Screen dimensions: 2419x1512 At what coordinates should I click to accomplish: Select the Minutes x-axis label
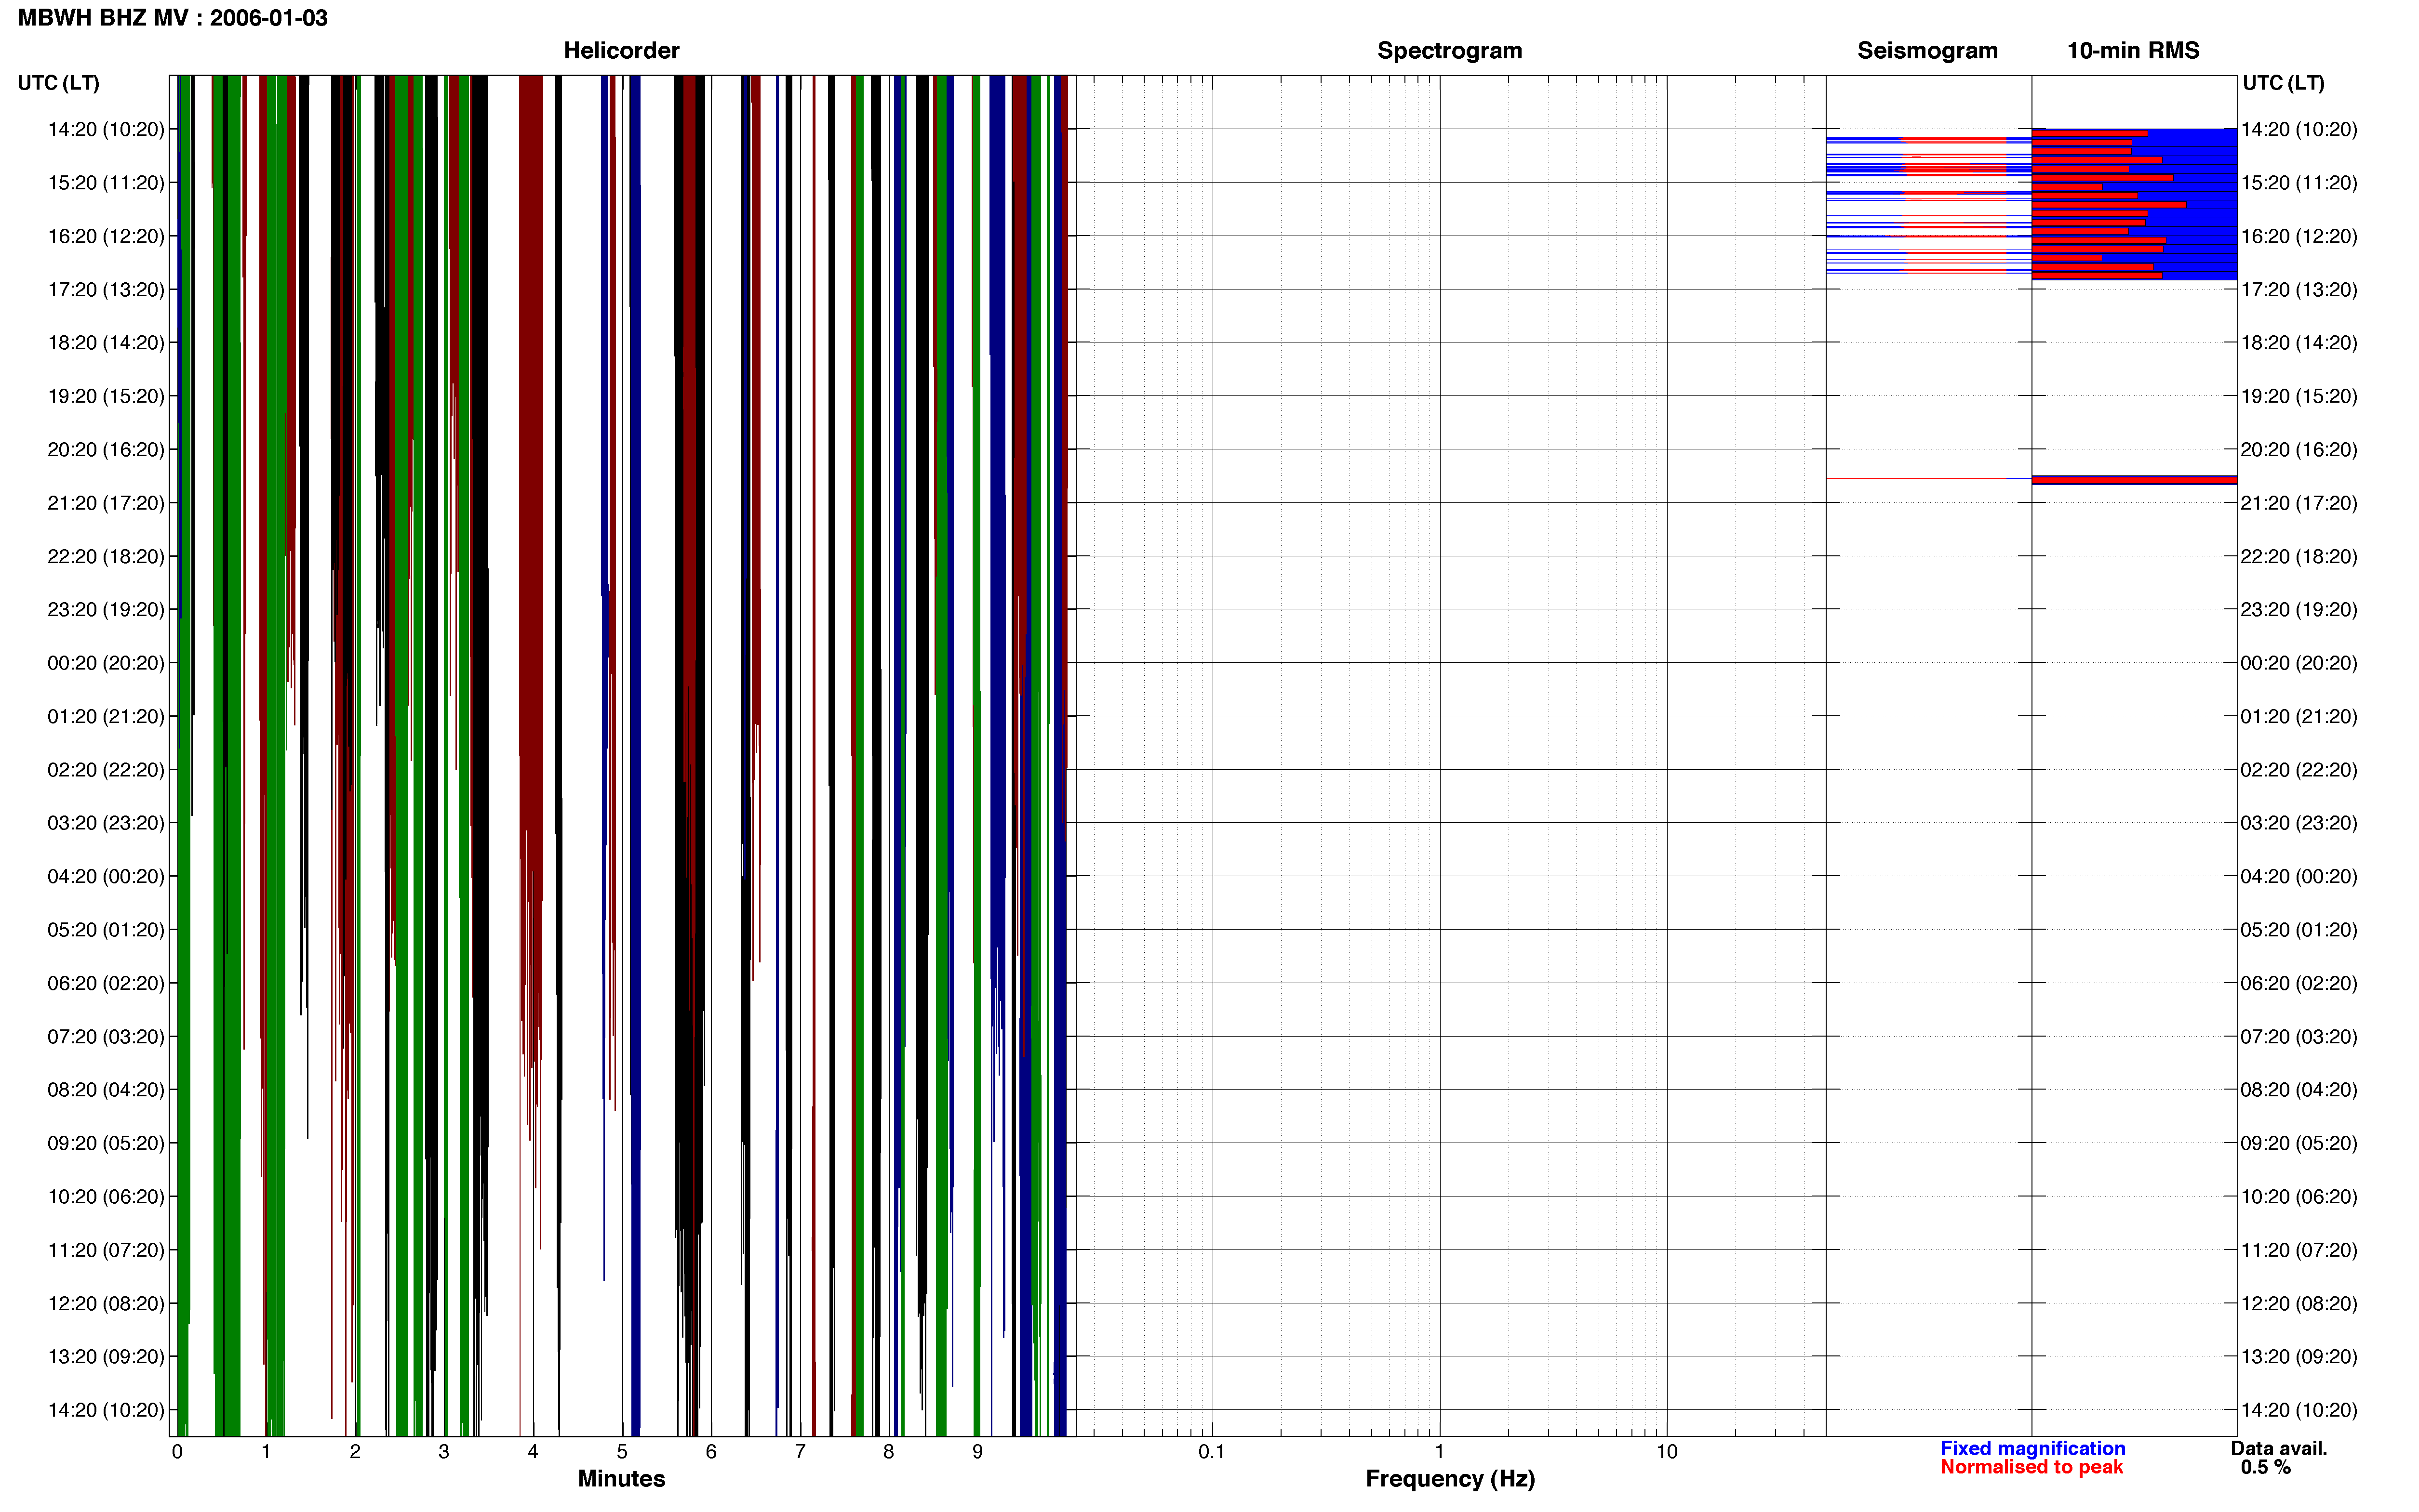coord(621,1478)
